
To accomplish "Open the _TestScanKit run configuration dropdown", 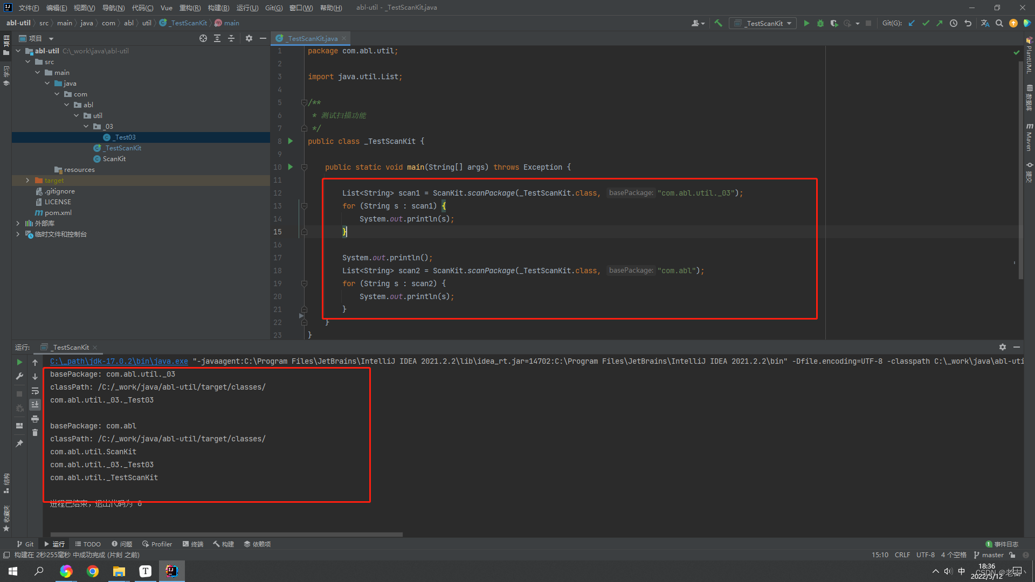I will click(764, 23).
